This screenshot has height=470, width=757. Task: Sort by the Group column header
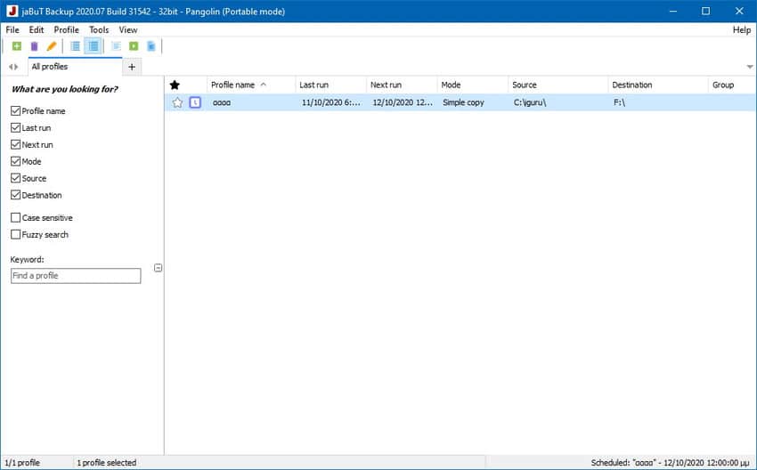point(732,85)
